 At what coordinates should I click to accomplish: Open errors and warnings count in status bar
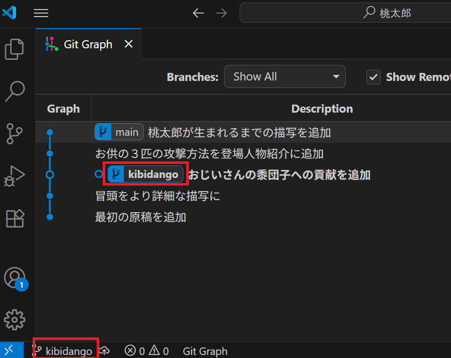146,351
